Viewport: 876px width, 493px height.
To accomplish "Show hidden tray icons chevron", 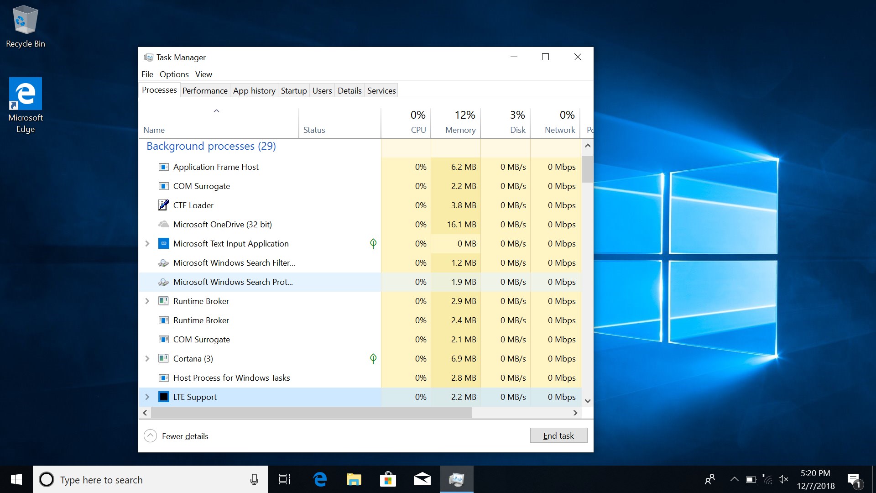I will pyautogui.click(x=734, y=479).
